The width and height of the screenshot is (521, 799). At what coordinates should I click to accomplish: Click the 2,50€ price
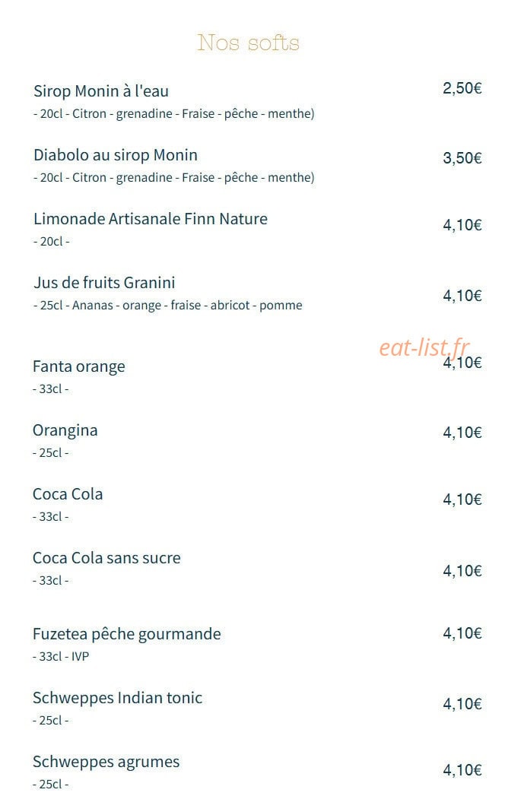462,88
